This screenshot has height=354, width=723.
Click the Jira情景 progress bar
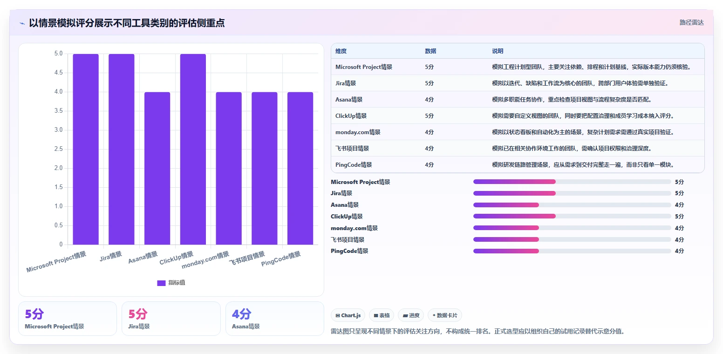point(572,193)
